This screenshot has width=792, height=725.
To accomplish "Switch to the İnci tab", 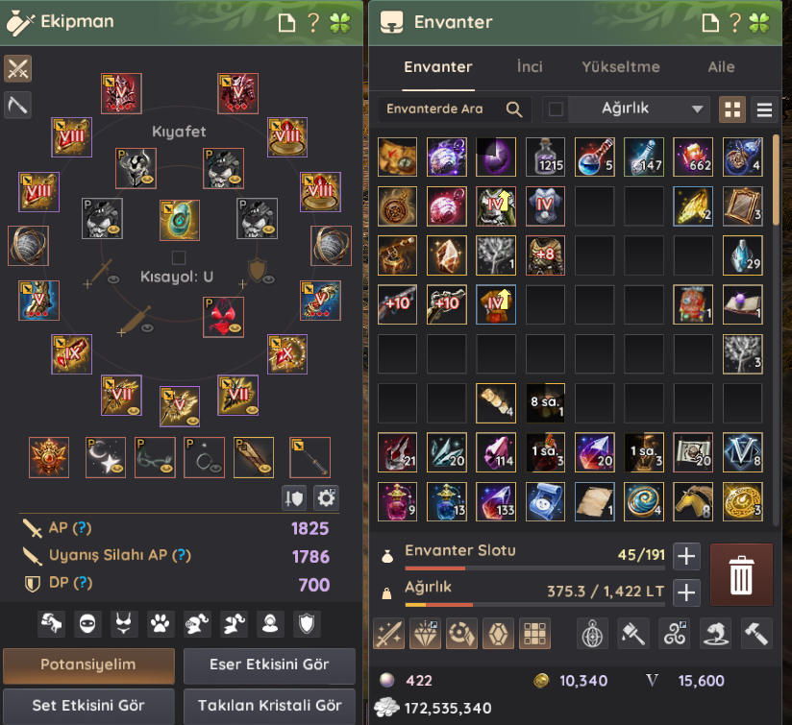I will (x=530, y=67).
